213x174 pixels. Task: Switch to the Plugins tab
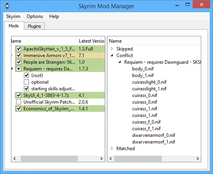click(x=34, y=26)
